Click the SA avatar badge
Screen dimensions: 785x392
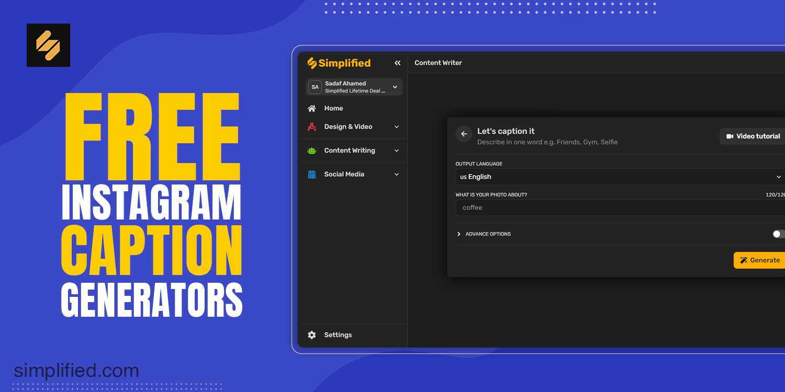coord(315,87)
